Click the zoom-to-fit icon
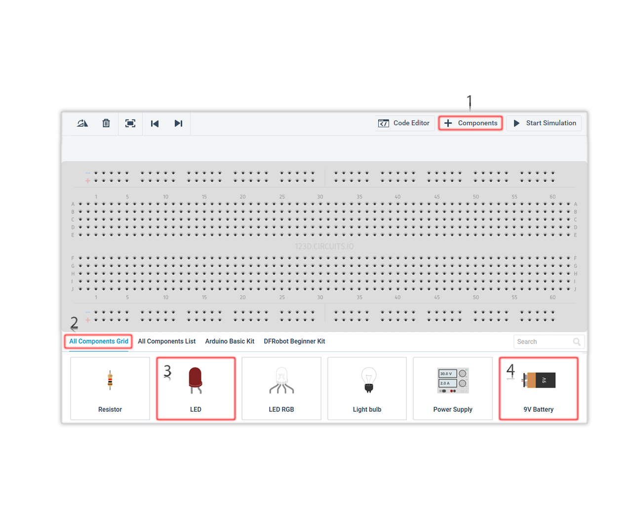The image size is (632, 505). (x=130, y=123)
